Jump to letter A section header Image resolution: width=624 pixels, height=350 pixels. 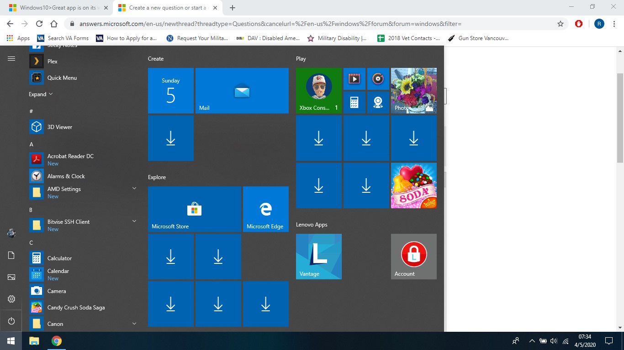click(32, 144)
